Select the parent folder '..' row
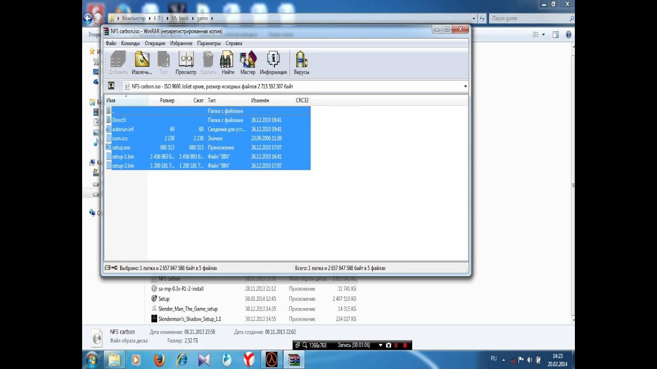The image size is (657, 369). click(x=208, y=111)
